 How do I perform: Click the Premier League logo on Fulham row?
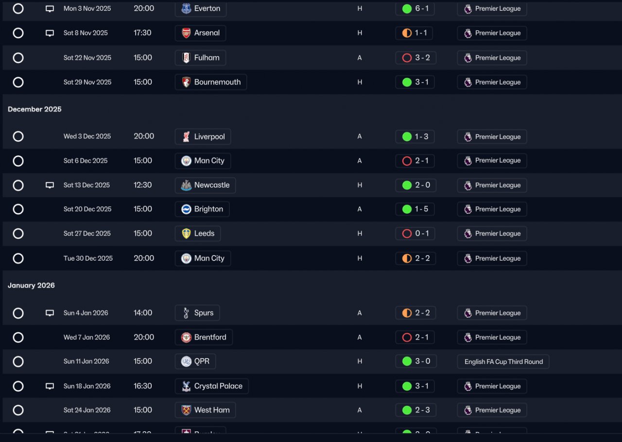click(x=468, y=58)
